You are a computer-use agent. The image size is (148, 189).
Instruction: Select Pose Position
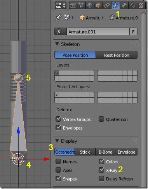point(75,55)
